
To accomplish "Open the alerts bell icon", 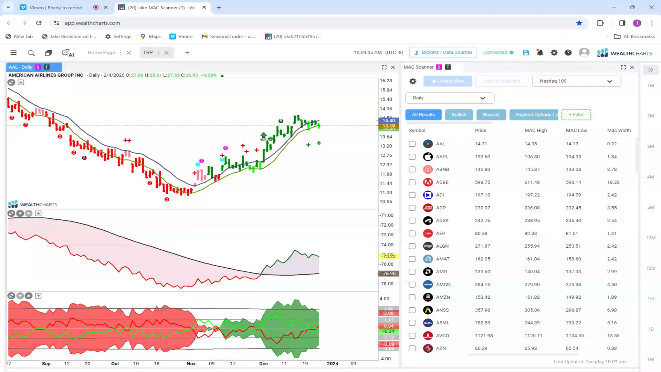I will tap(540, 53).
